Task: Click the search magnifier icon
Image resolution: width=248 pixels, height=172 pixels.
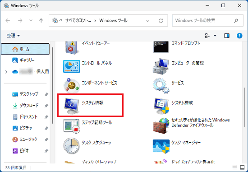Action: coord(236,21)
